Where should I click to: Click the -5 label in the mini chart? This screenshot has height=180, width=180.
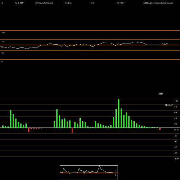click(x=116, y=171)
